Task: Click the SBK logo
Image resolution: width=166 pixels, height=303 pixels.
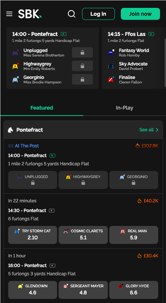Action: pyautogui.click(x=30, y=14)
